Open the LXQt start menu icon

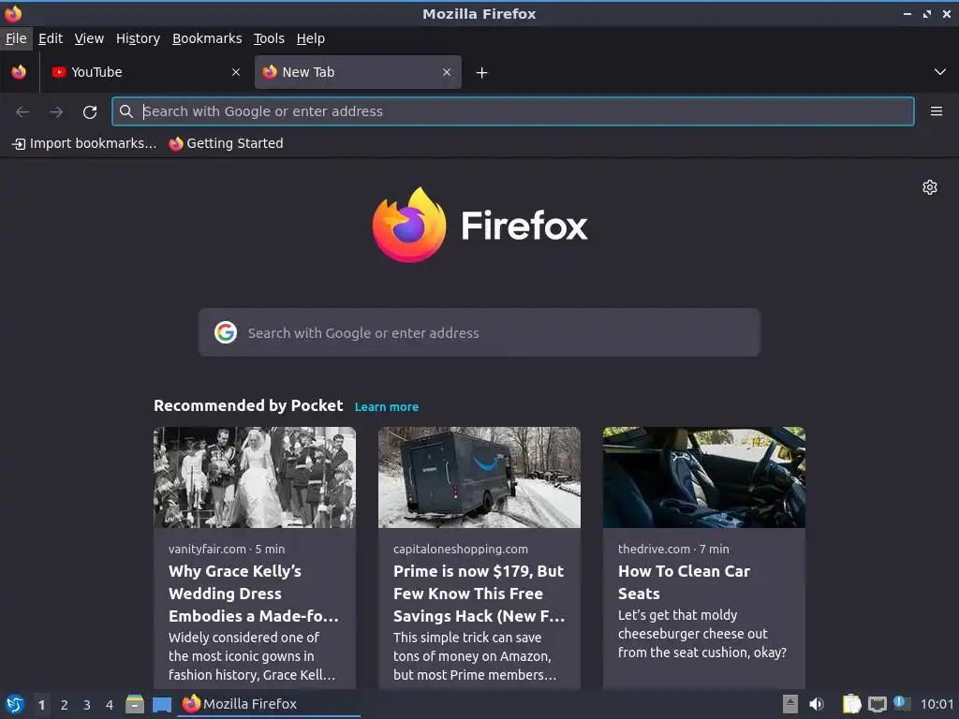15,704
